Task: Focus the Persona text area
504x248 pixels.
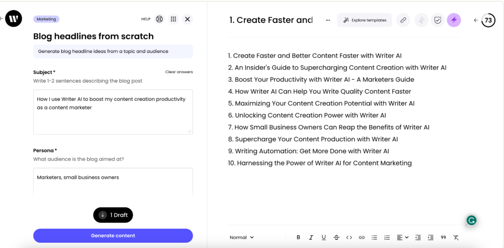Action: coord(113,184)
